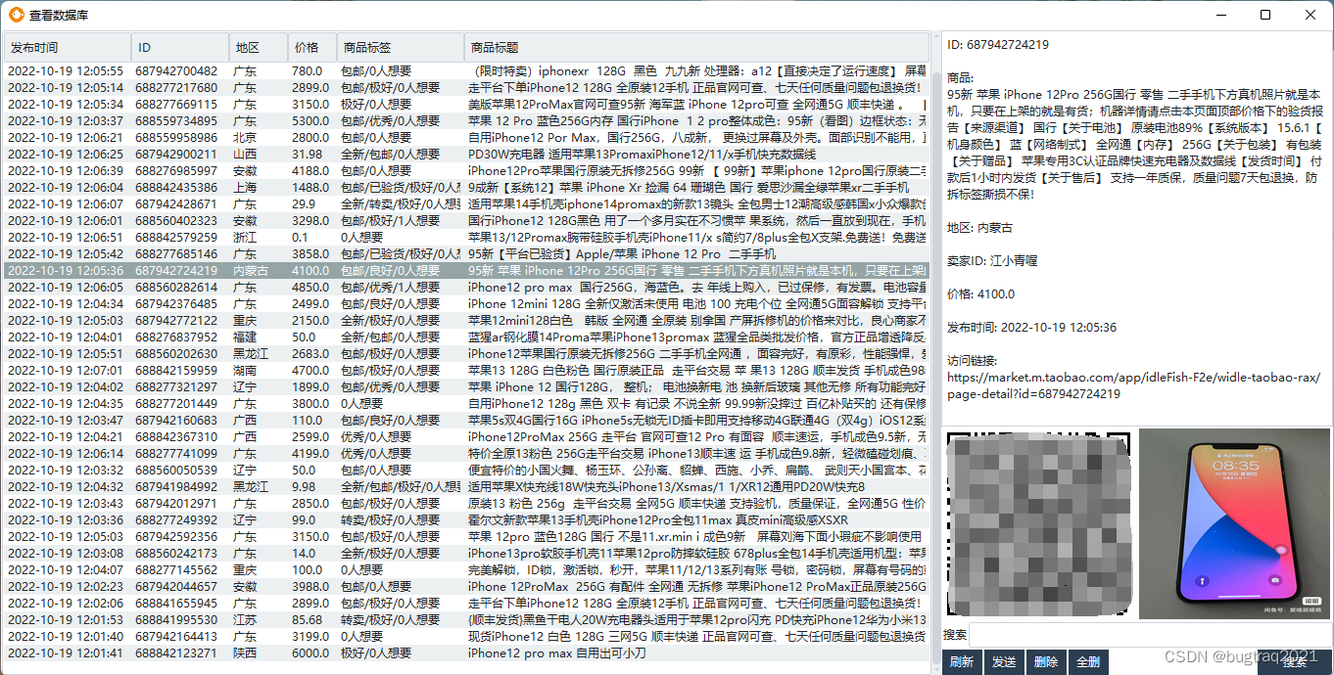This screenshot has width=1334, height=675.
Task: Select row with ID 688277741099
Action: point(465,454)
